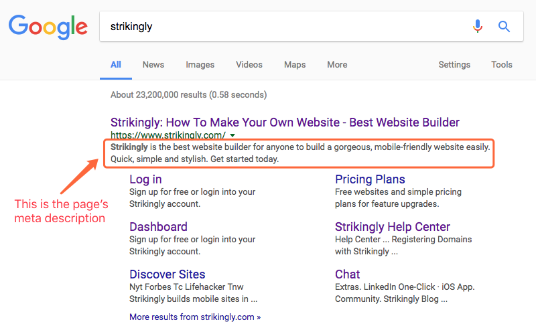
Task: Open the Strikingly Help Center sitelink
Action: pyautogui.click(x=393, y=227)
